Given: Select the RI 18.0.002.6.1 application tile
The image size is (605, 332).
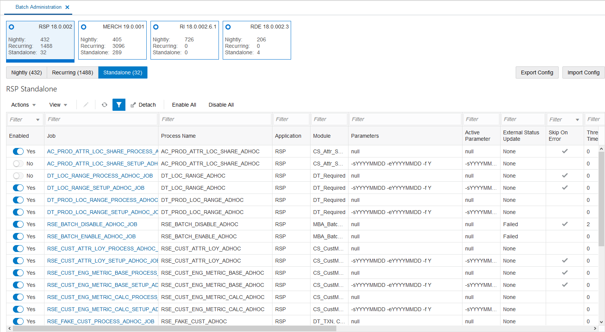Looking at the screenshot, I should point(185,40).
